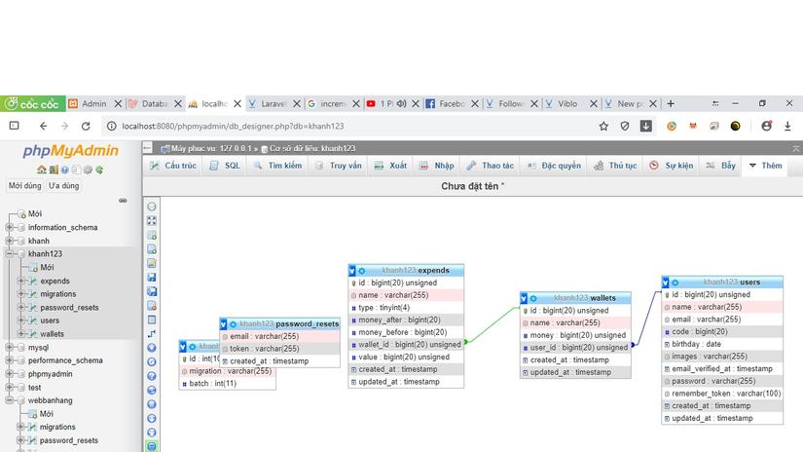The height and width of the screenshot is (452, 803).
Task: Click the phpmyadmin database in tree
Action: [51, 374]
